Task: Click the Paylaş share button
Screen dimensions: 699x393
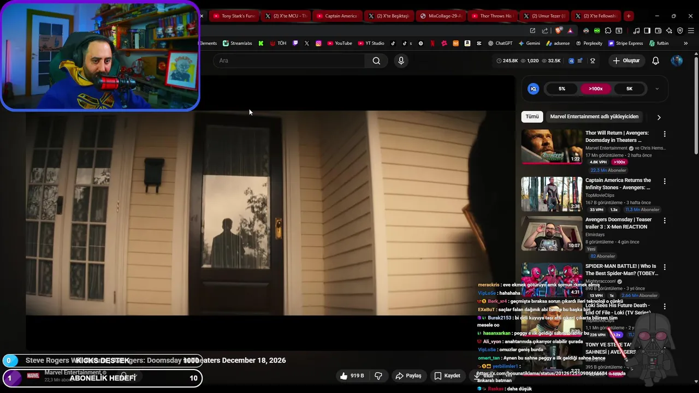Action: [408, 376]
